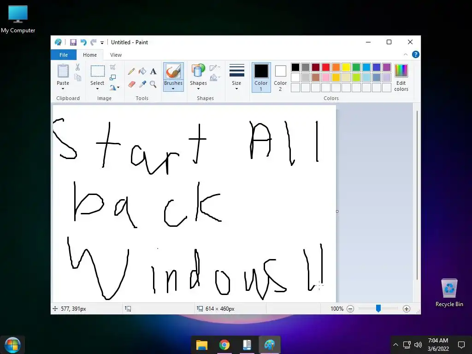
Task: Choose Color 2 as active color
Action: click(280, 77)
